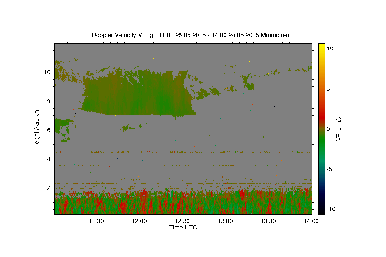The width and height of the screenshot is (386, 257).
Task: Select the 12:00 time tick label
Action: pyautogui.click(x=139, y=221)
